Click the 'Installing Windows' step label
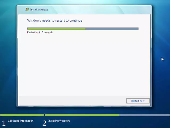The height and width of the screenshot is (128, 170). click(59, 121)
